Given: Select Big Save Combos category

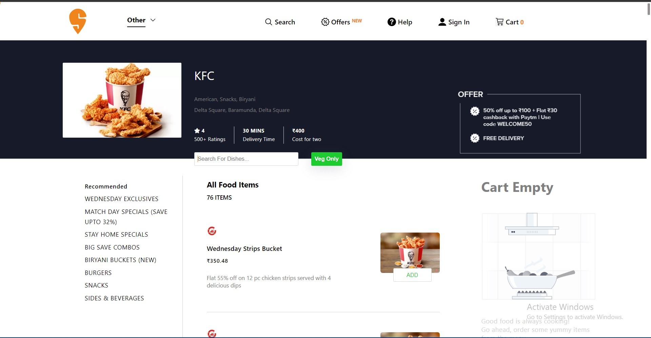Looking at the screenshot, I should click(112, 247).
